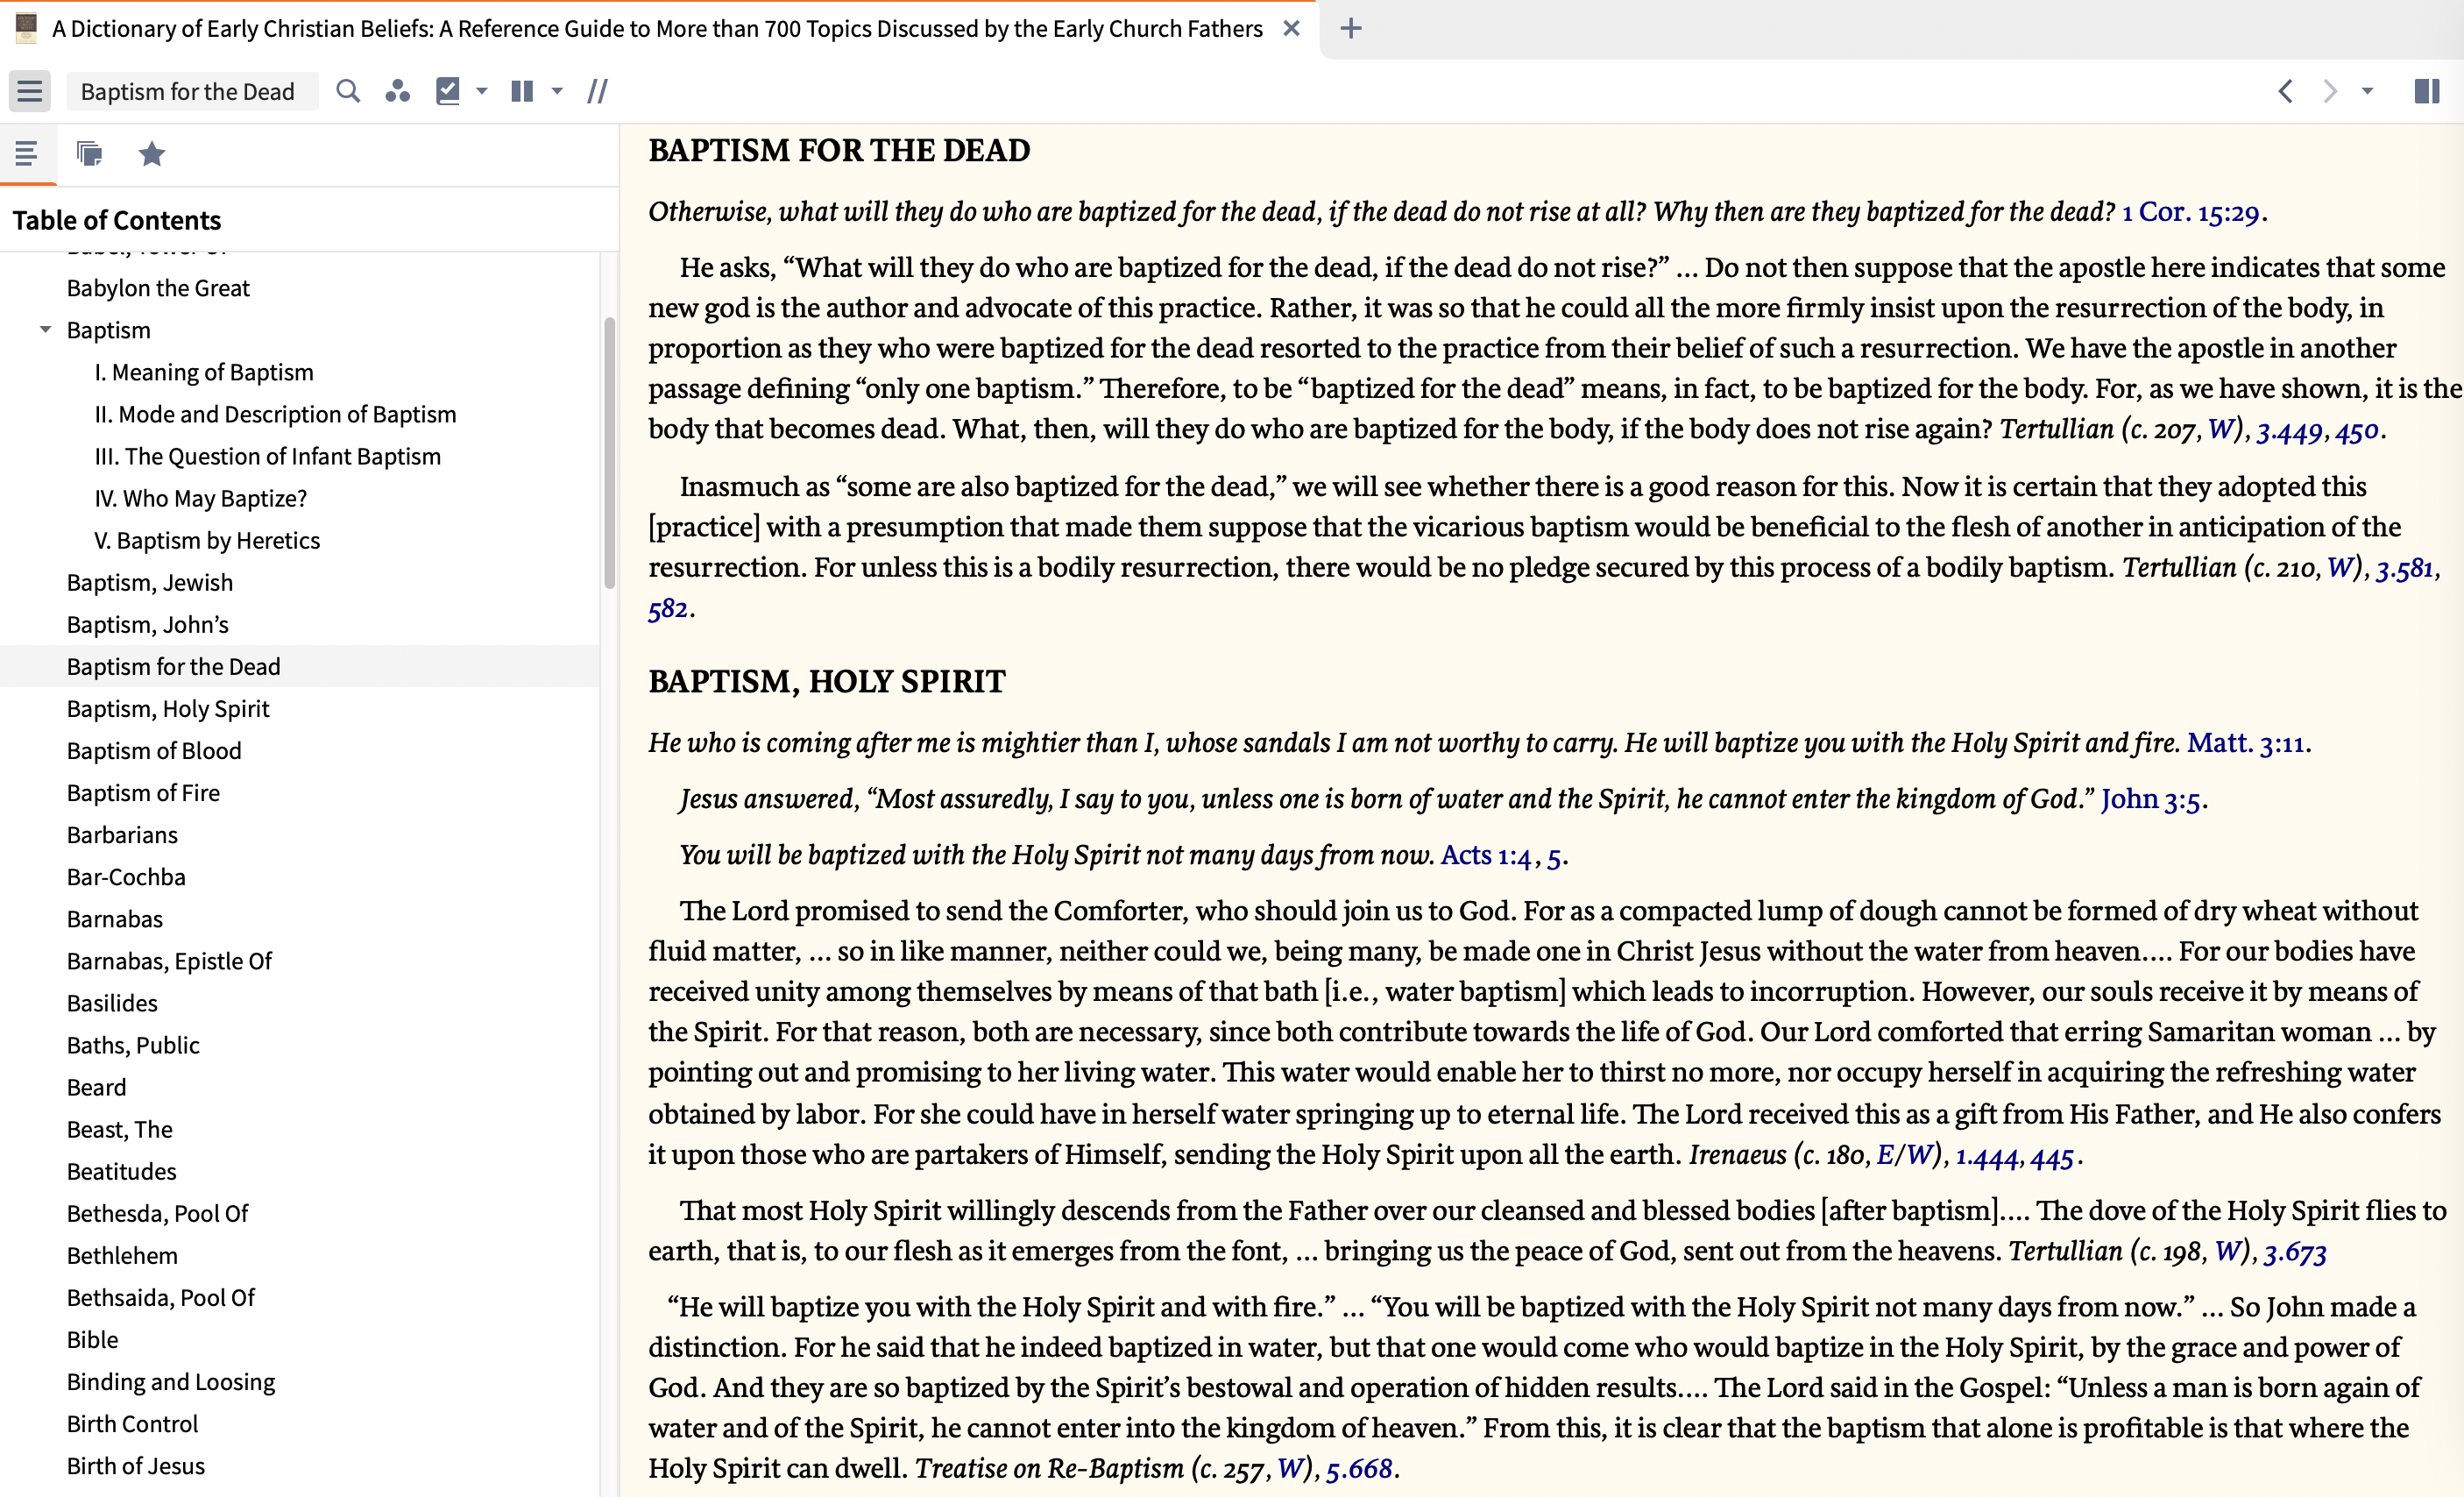Collapse the Baptism tree entry triangle

click(45, 329)
